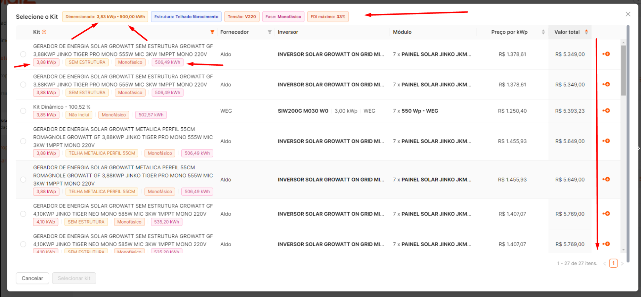Click the FDI máximo: 33% tag
The image size is (641, 297).
tap(328, 17)
